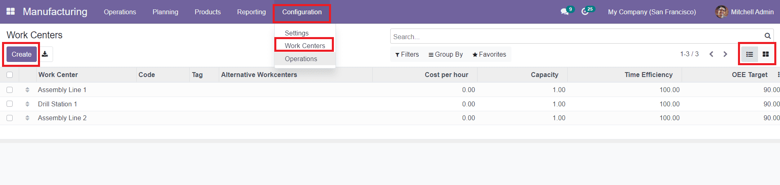Choose Work Centers from Configuration dropdown
Viewport: 780px width, 185px height.
305,46
